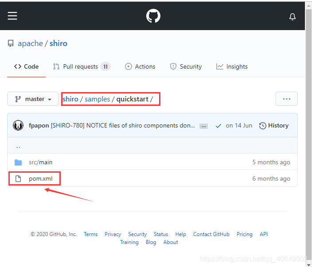This screenshot has width=312, height=267.
Task: Click the folder icon for src/main
Action: click(x=18, y=162)
